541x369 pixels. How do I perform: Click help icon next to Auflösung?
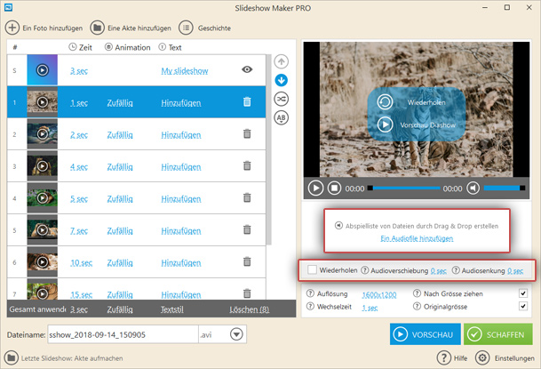(x=310, y=293)
